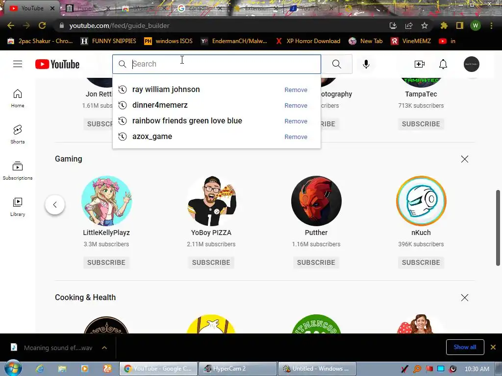The width and height of the screenshot is (502, 376).
Task: Expand options for Moaning sound download
Action: click(104, 348)
